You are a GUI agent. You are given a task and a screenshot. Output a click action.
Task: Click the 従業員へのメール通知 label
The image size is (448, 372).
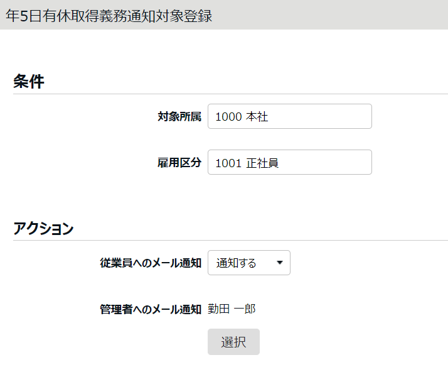(150, 263)
